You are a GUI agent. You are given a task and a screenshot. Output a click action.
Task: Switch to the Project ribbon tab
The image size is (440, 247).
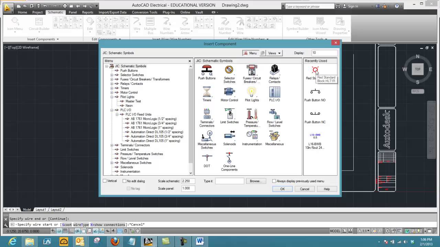pos(37,12)
